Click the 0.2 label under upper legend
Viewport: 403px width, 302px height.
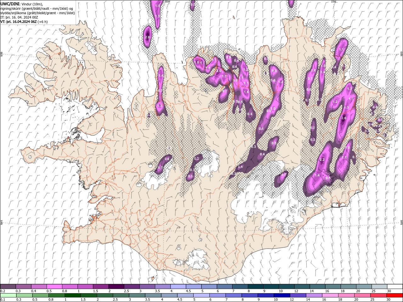[x=3, y=291]
